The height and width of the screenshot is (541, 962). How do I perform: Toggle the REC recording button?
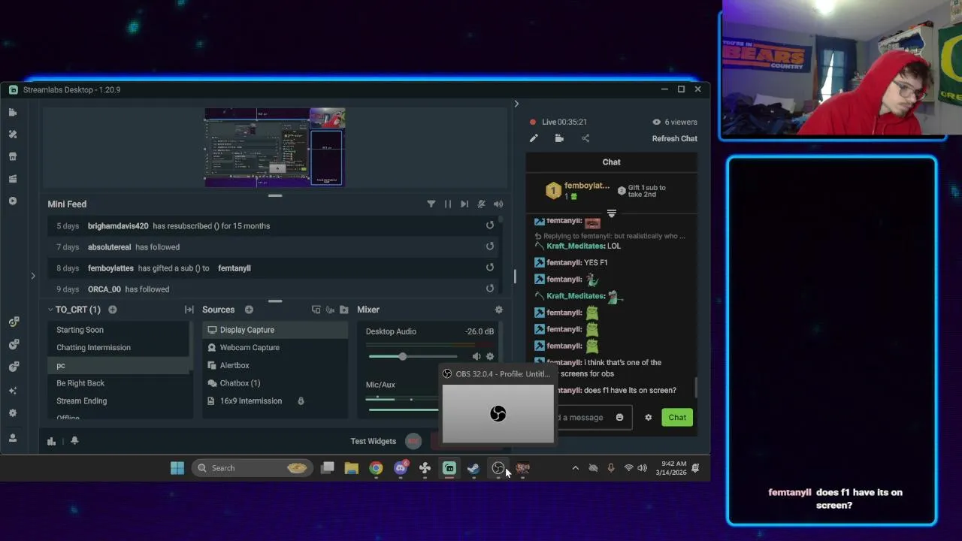click(413, 441)
